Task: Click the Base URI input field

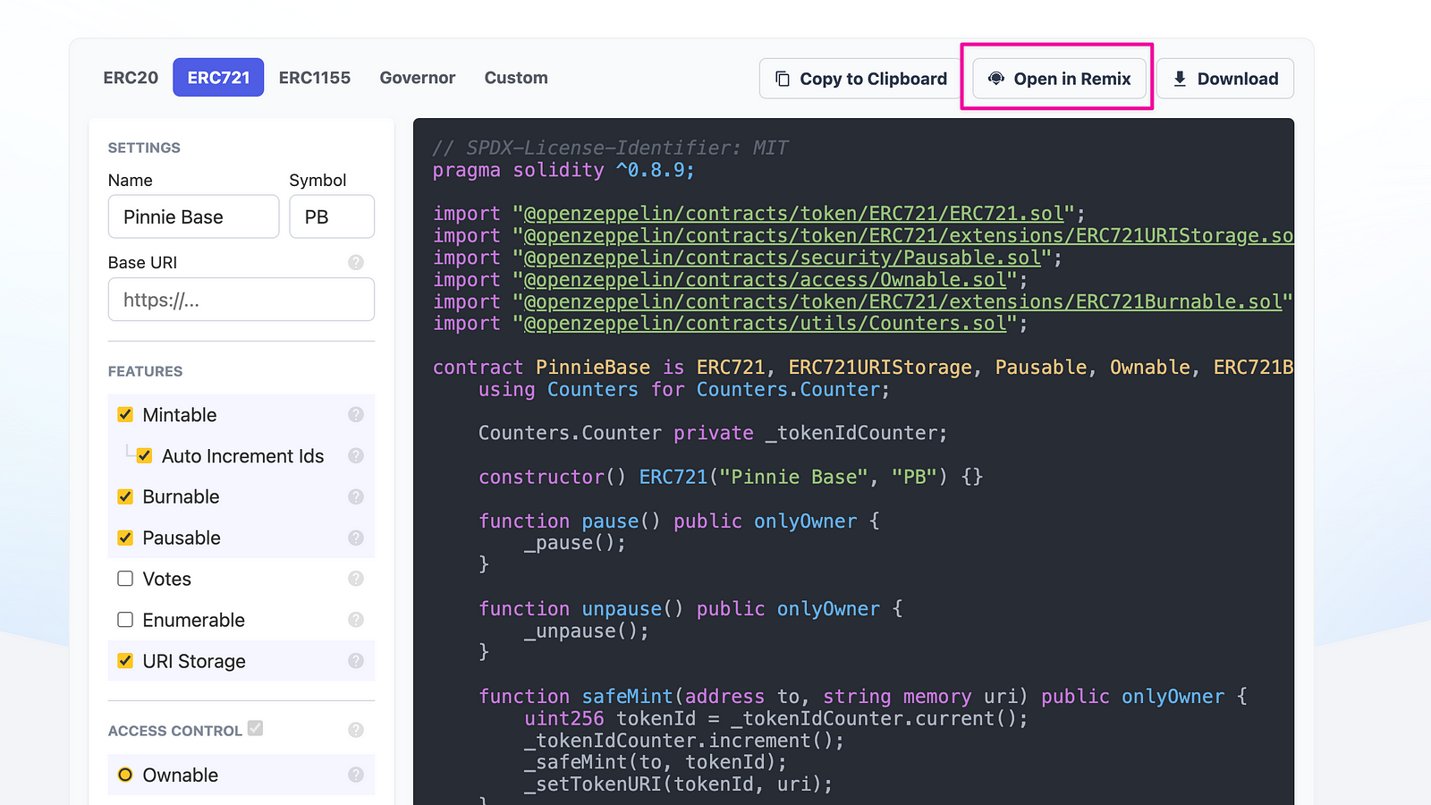Action: (x=241, y=300)
